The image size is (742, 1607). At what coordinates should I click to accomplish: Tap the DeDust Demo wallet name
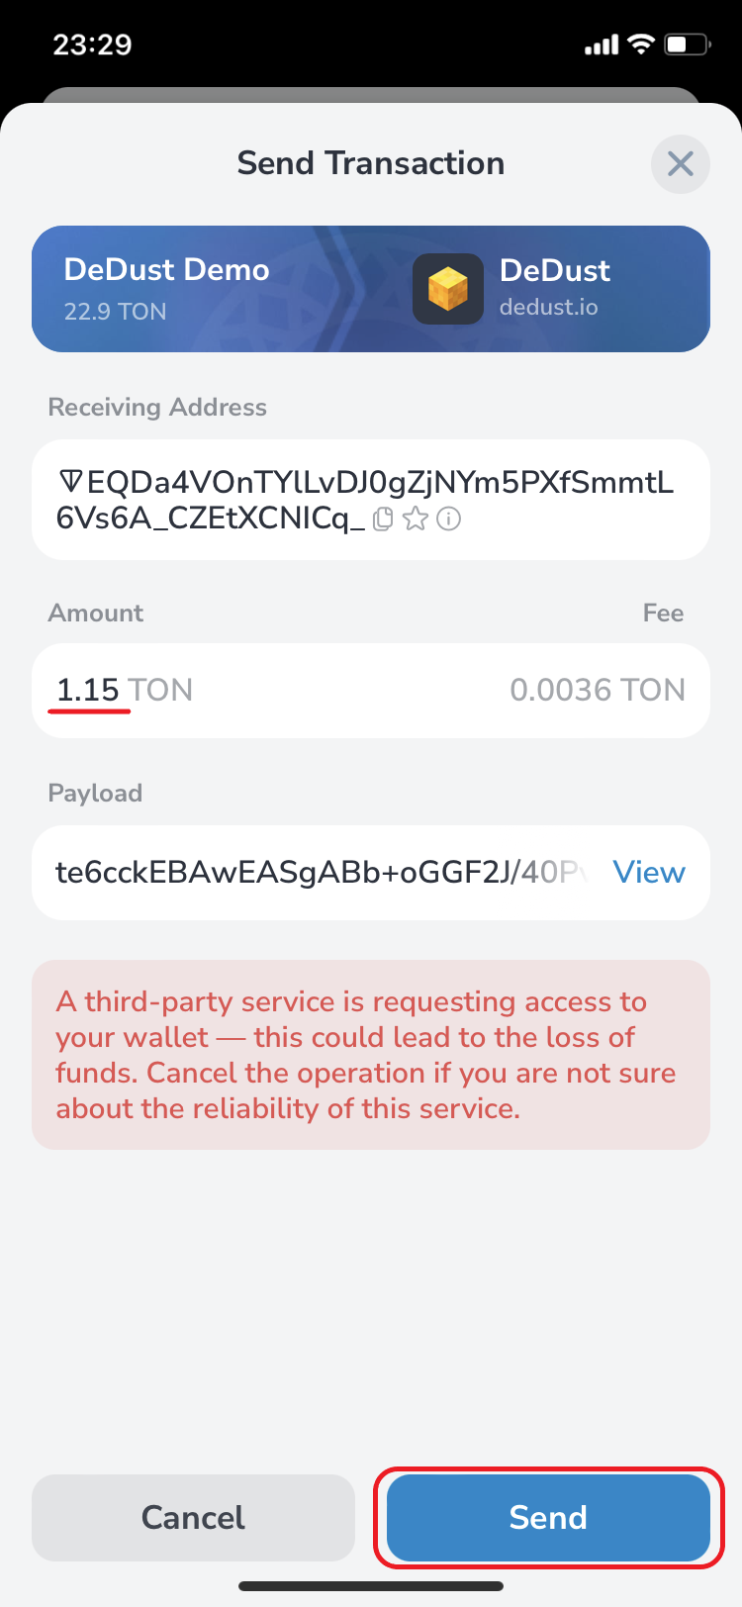click(166, 270)
